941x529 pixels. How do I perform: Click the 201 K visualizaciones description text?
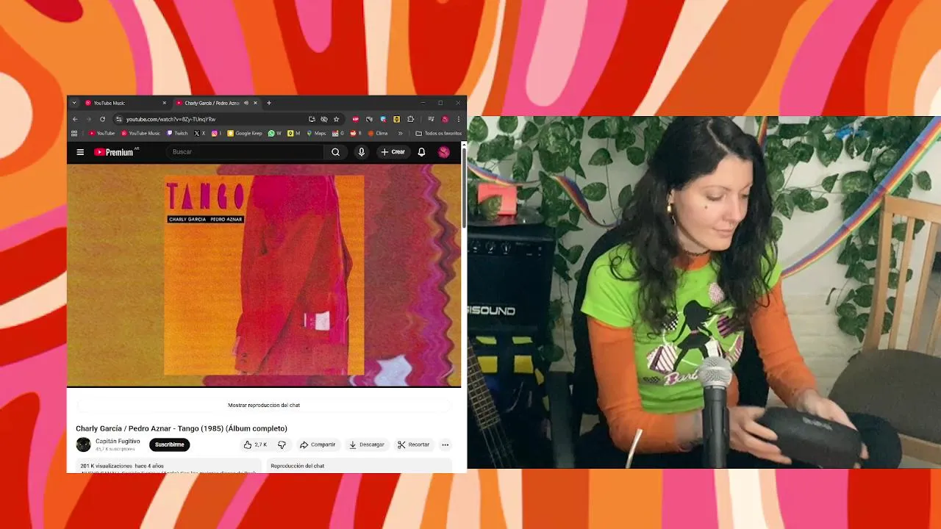coord(122,466)
